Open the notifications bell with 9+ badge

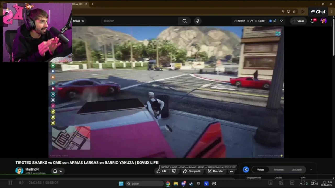312,21
